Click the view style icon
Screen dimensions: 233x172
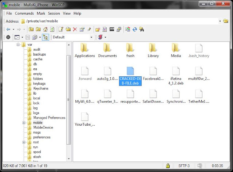click(x=17, y=37)
